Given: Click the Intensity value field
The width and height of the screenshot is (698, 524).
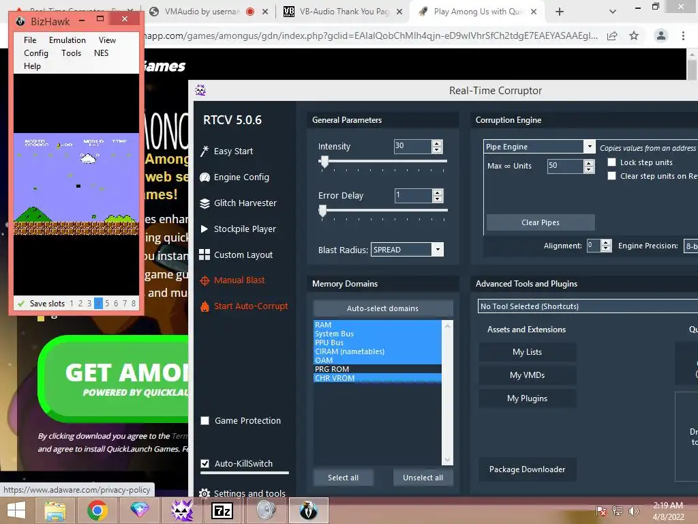Looking at the screenshot, I should [x=412, y=147].
